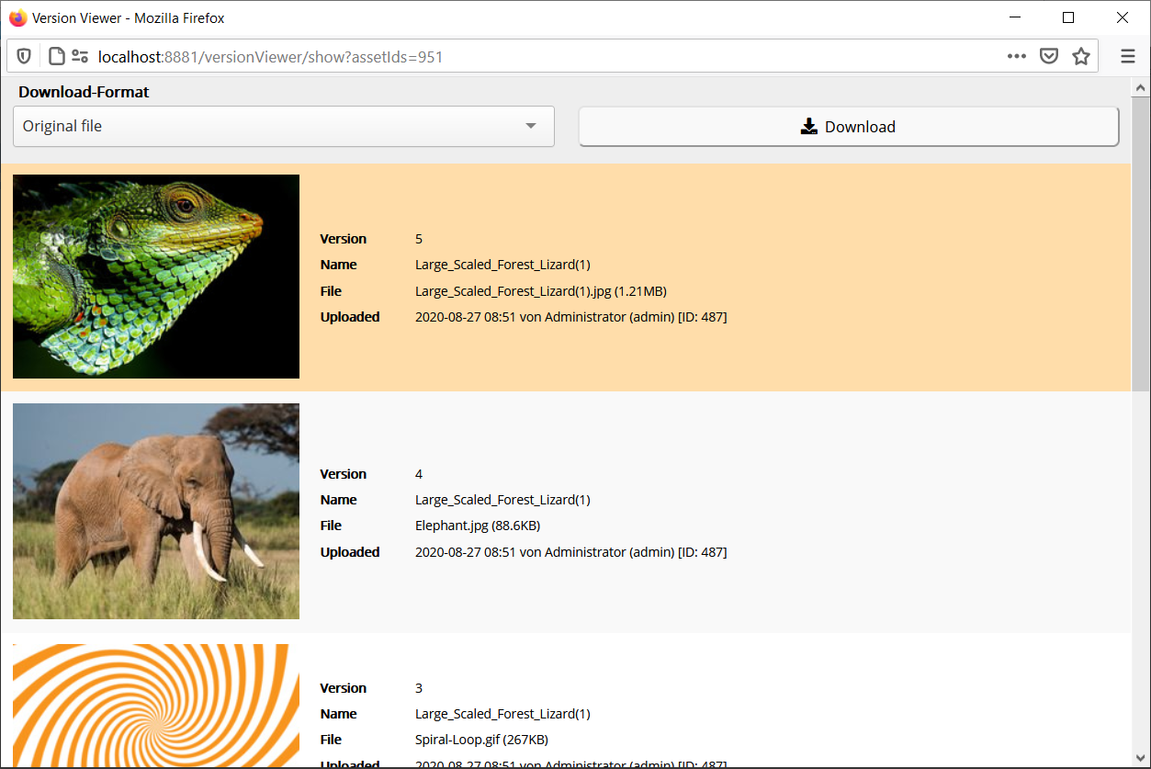The height and width of the screenshot is (769, 1151).
Task: Click the File label in lizard row
Action: (331, 291)
